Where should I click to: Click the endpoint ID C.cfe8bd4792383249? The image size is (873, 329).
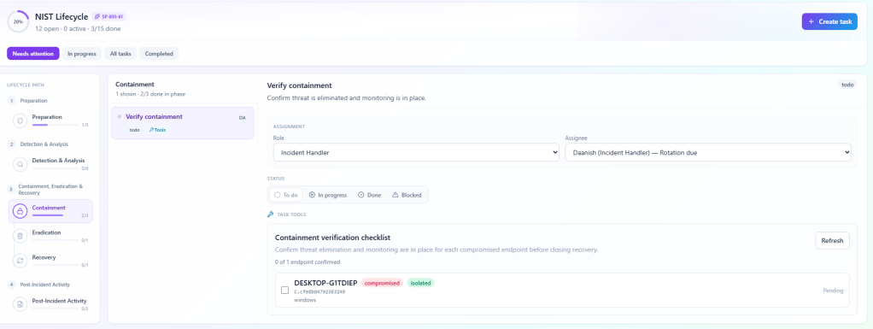pyautogui.click(x=319, y=291)
